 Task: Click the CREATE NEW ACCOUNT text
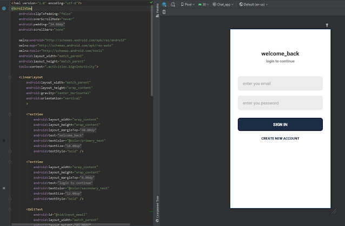coord(280,138)
